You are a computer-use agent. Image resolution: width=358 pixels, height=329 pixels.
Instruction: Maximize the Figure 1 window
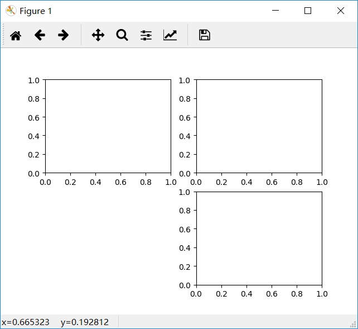308,11
